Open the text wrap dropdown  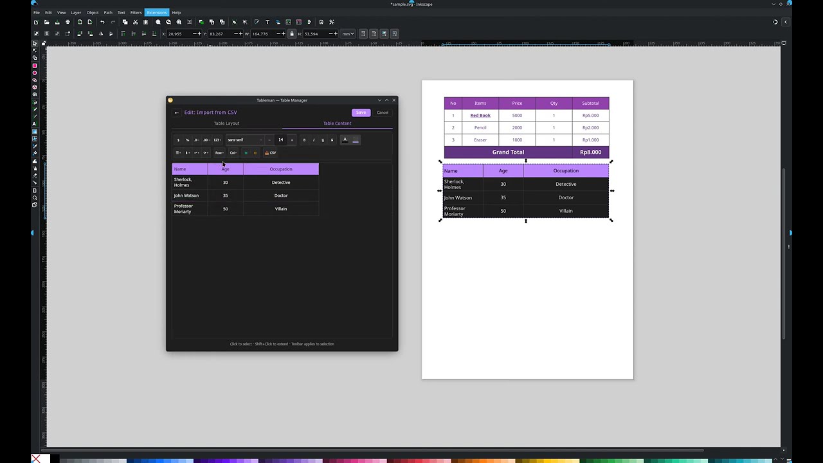[x=197, y=152]
